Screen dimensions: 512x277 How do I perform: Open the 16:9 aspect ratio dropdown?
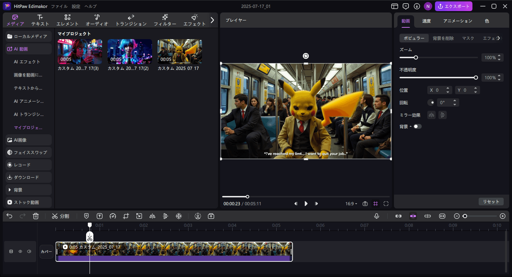pyautogui.click(x=351, y=204)
